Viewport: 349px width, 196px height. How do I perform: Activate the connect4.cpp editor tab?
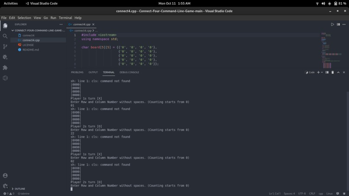(x=81, y=24)
